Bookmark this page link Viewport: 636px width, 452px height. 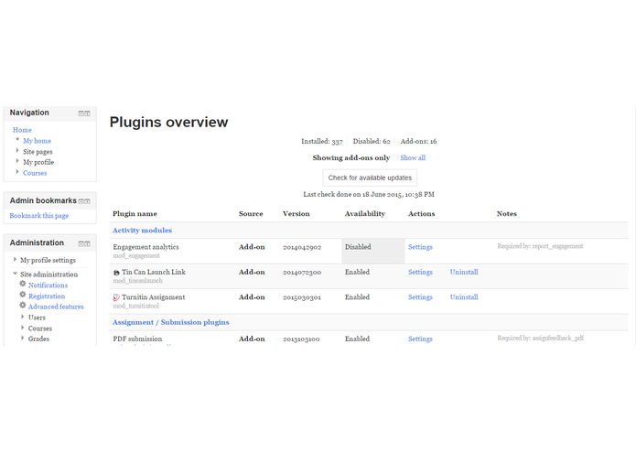pyautogui.click(x=39, y=216)
